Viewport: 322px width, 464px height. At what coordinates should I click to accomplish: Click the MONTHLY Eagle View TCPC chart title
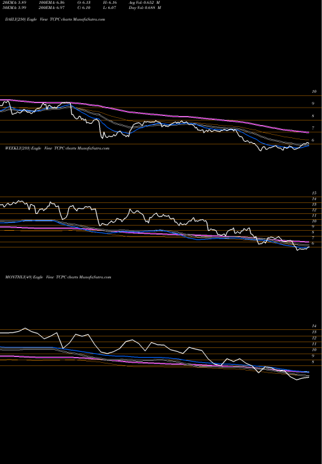click(x=58, y=277)
